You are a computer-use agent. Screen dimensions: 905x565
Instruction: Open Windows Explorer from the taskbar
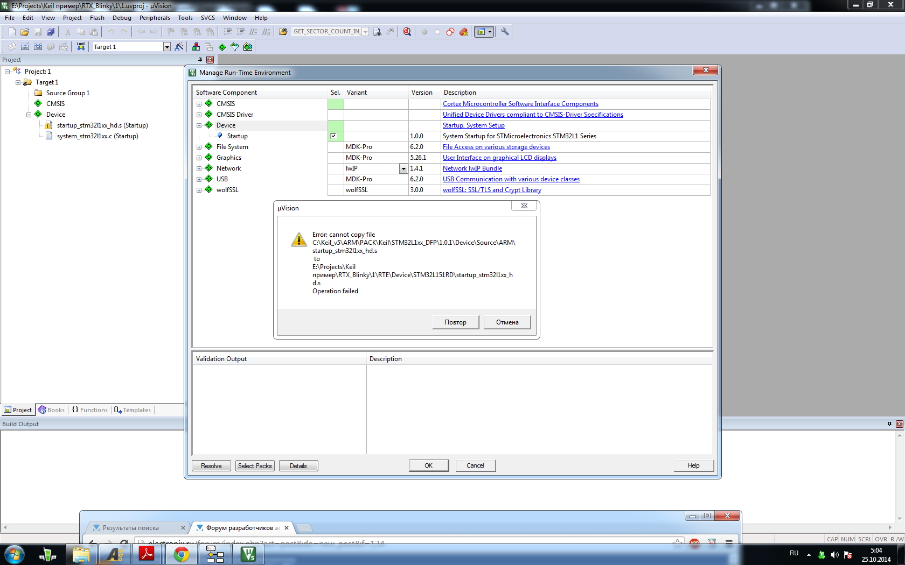[x=81, y=554]
